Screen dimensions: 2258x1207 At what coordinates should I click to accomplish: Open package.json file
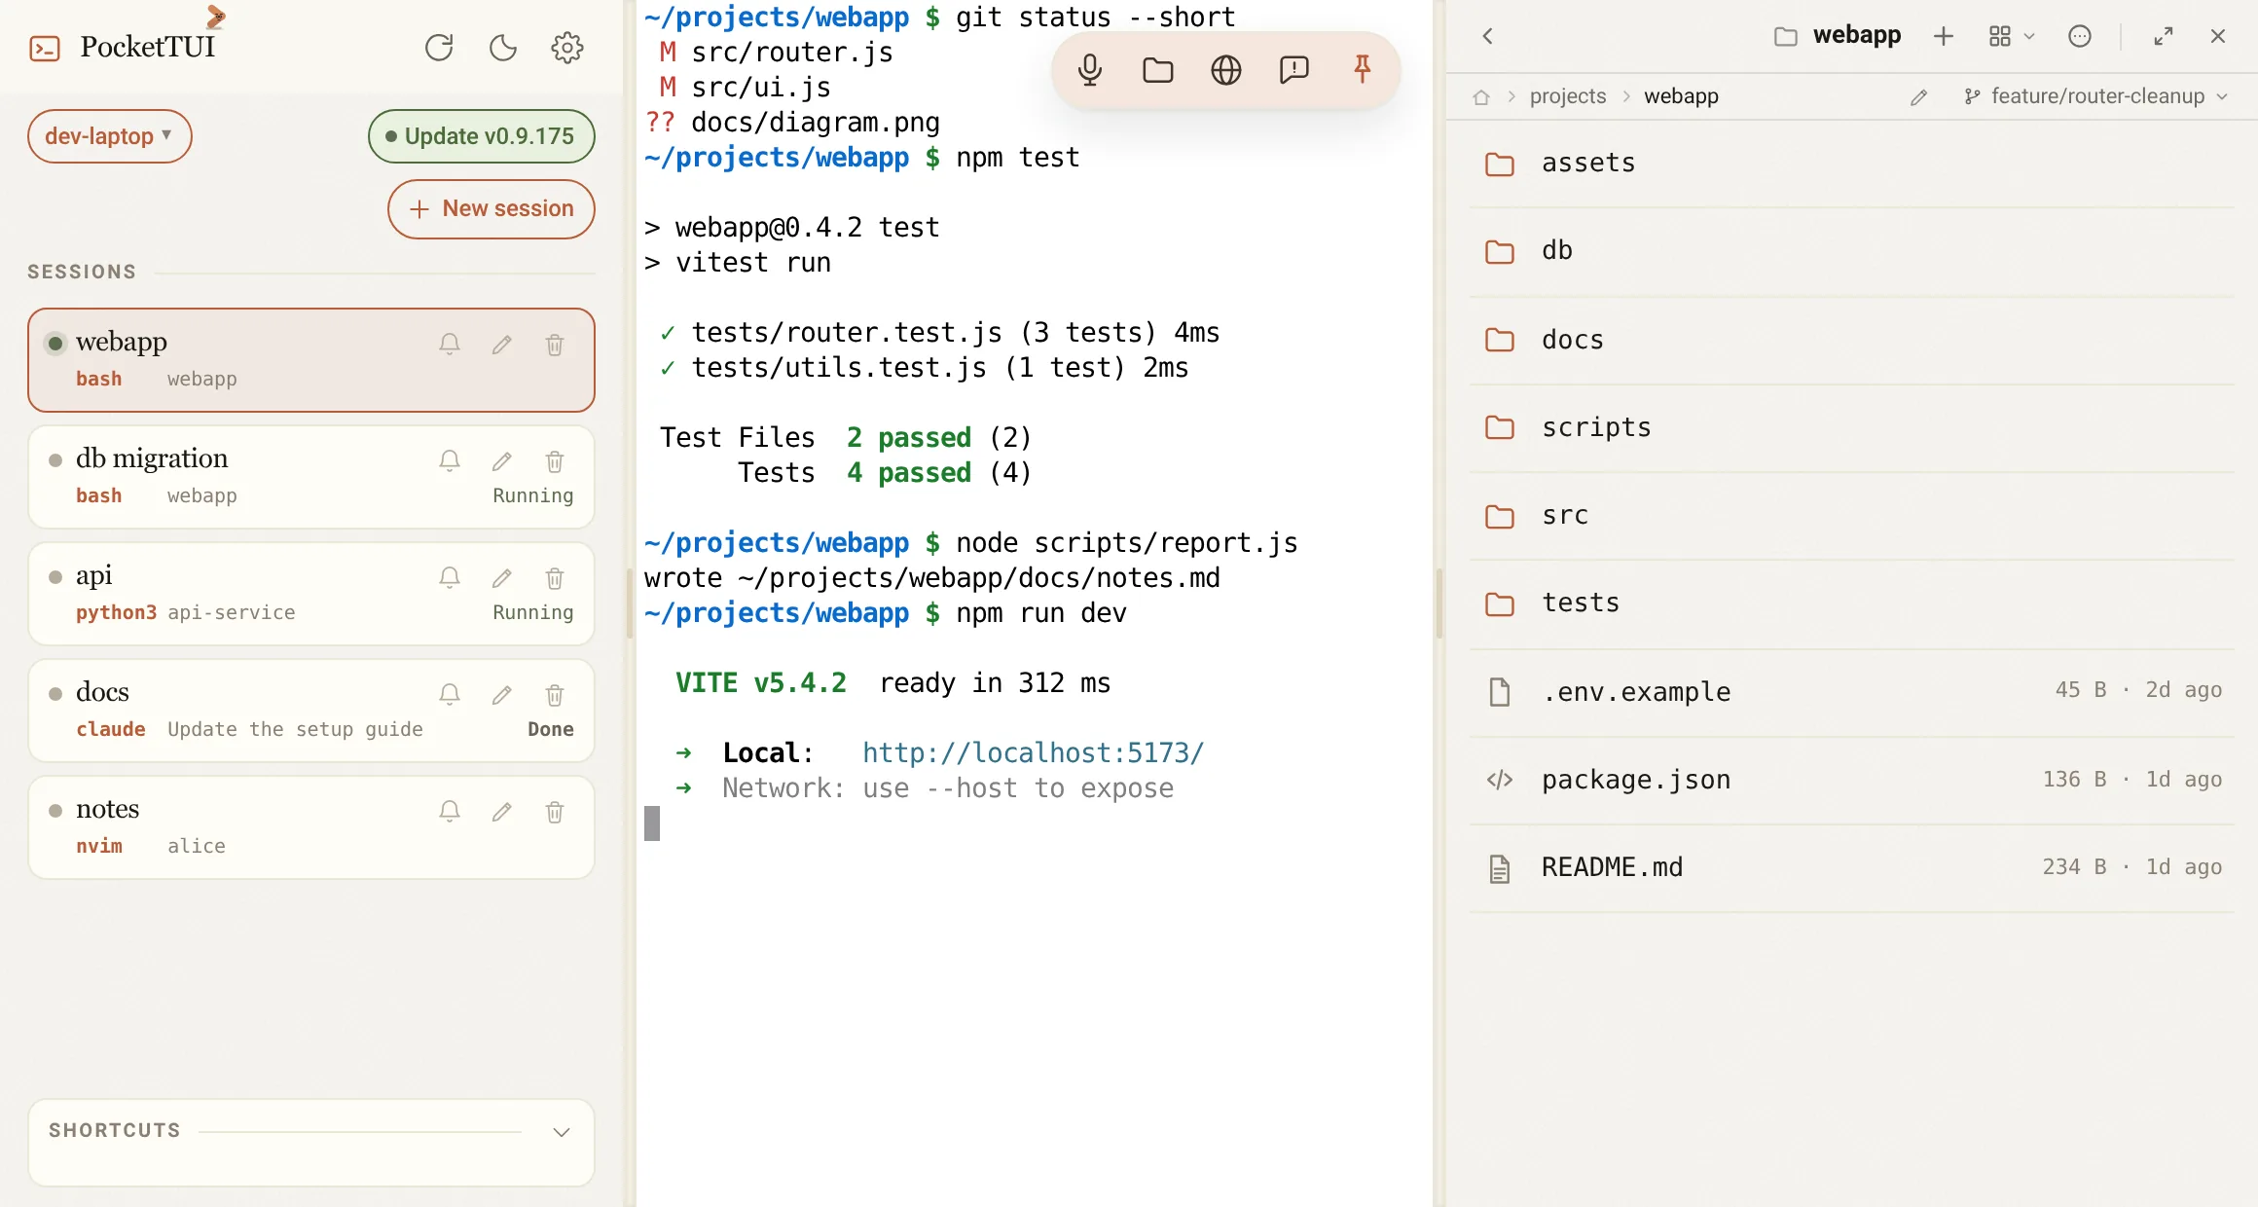tap(1851, 780)
